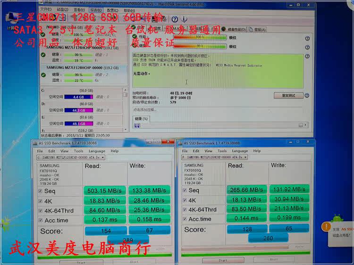Click the Start button in right AS SSD window
Viewport: 354px width, 265px height.
click(223, 260)
